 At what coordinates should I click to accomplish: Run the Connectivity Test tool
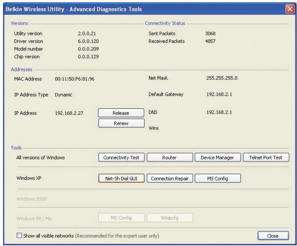click(x=121, y=158)
